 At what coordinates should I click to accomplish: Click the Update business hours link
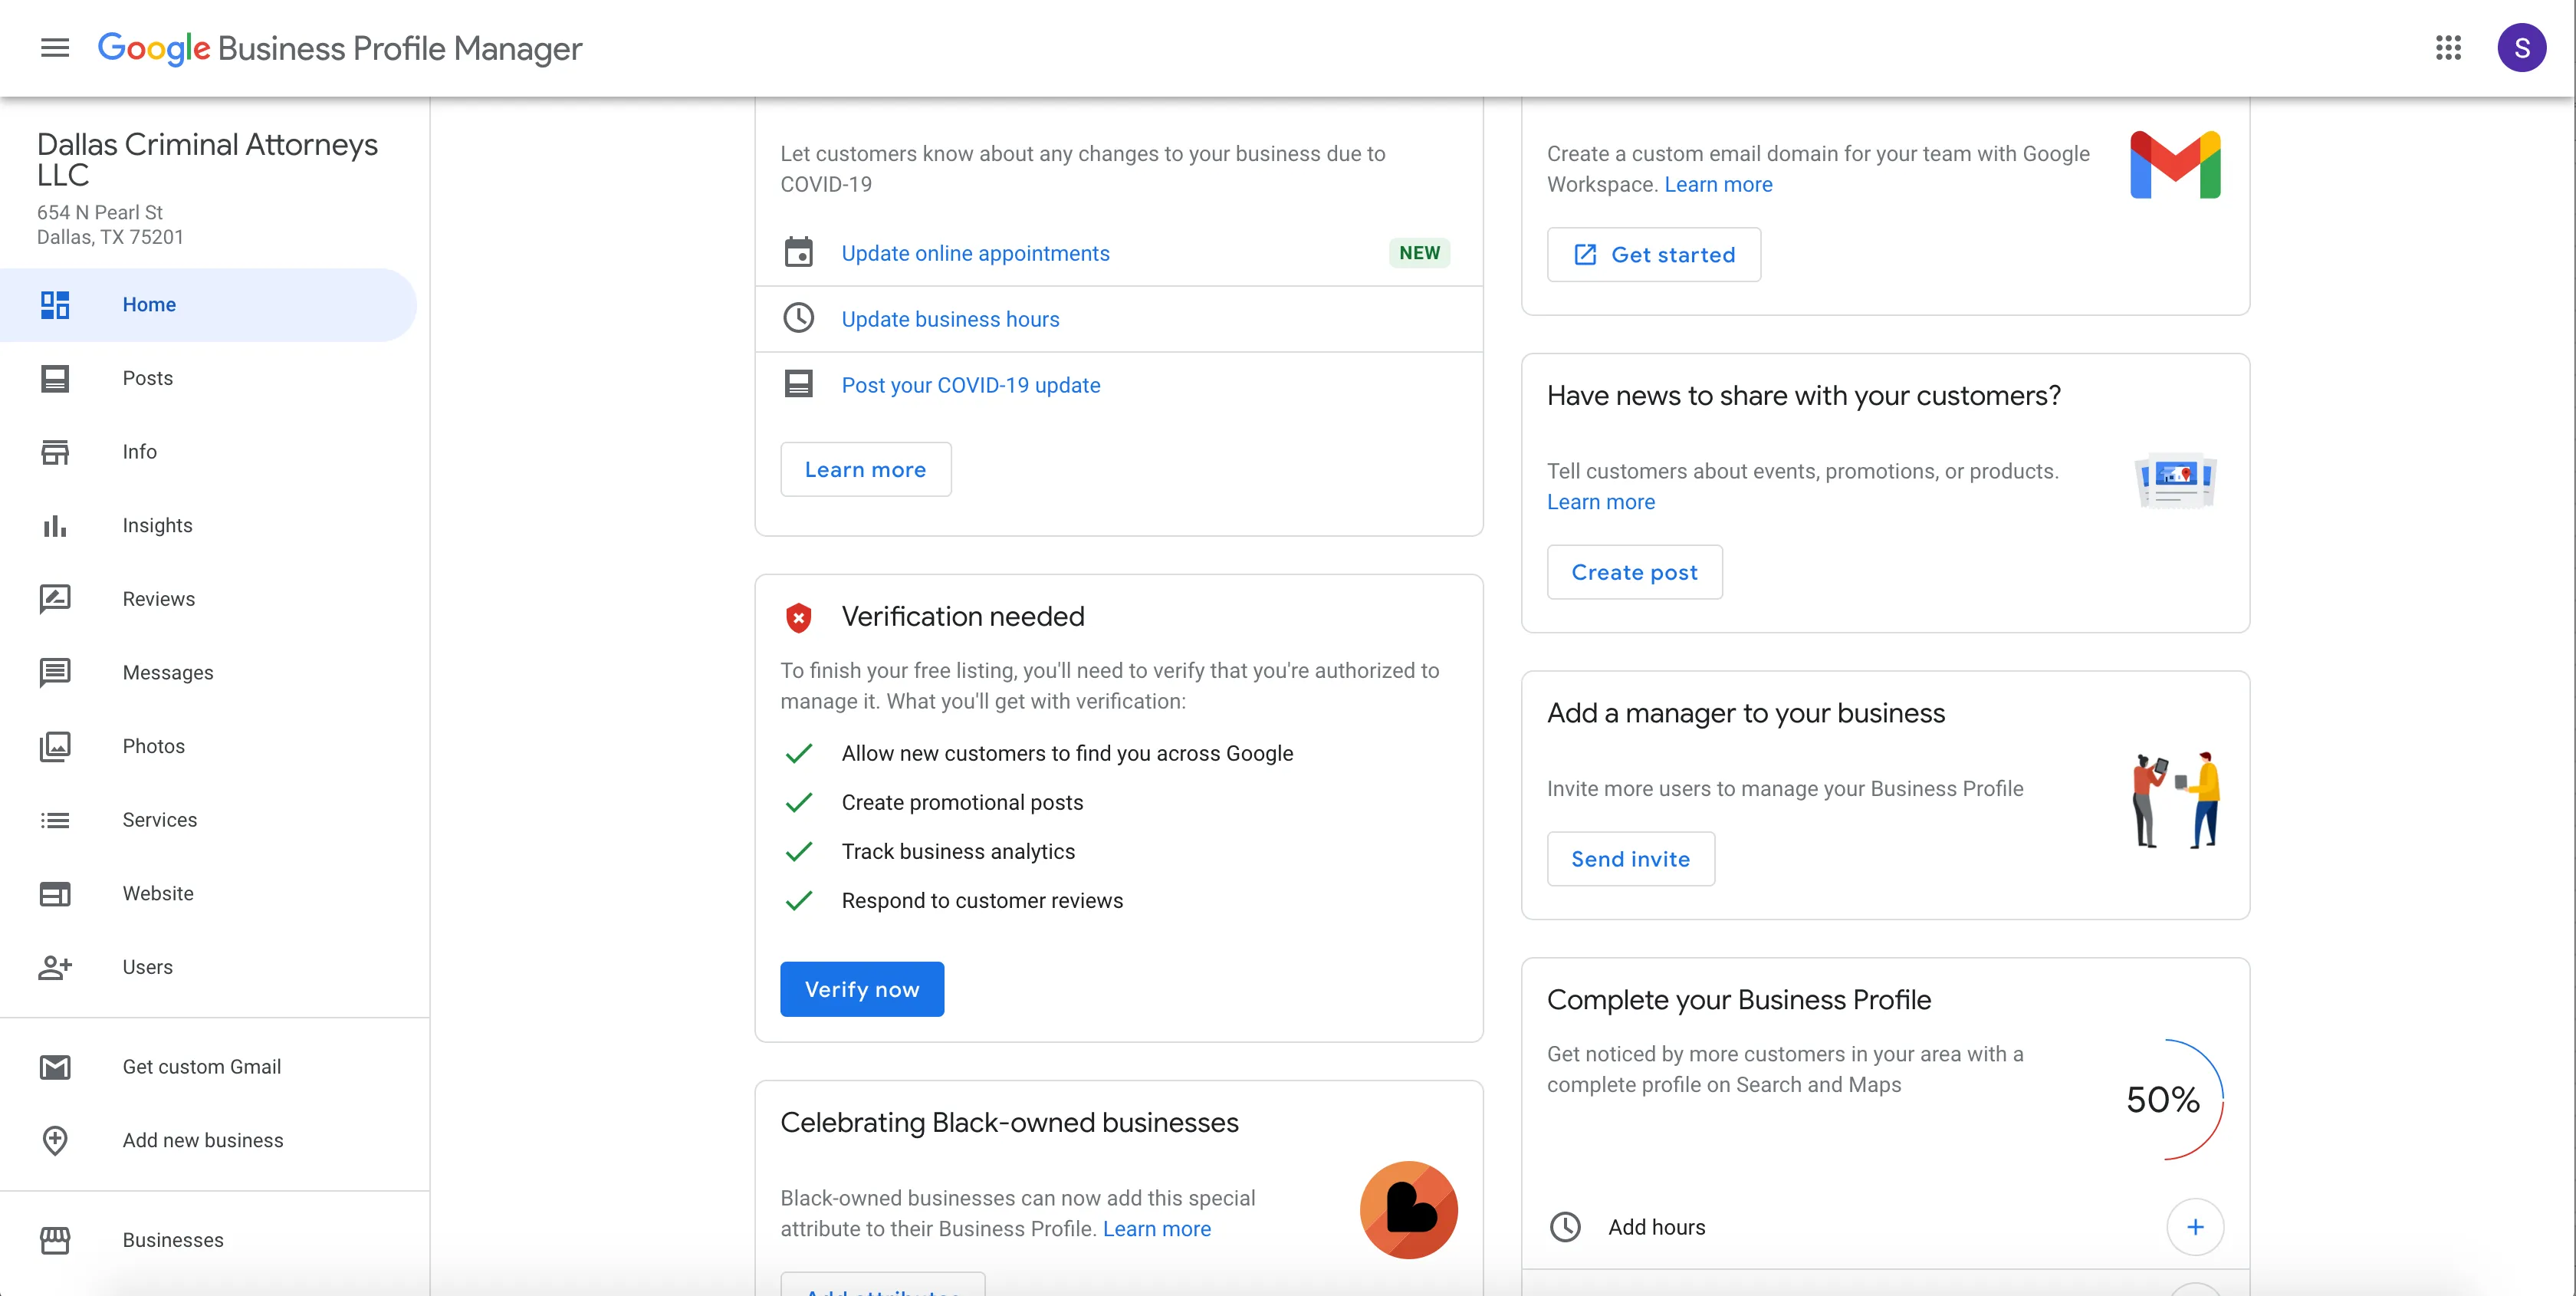tap(950, 319)
